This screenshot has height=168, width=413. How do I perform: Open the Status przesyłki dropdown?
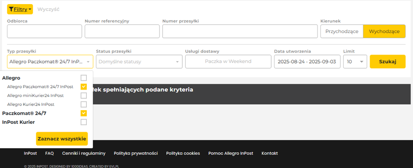[x=139, y=62]
